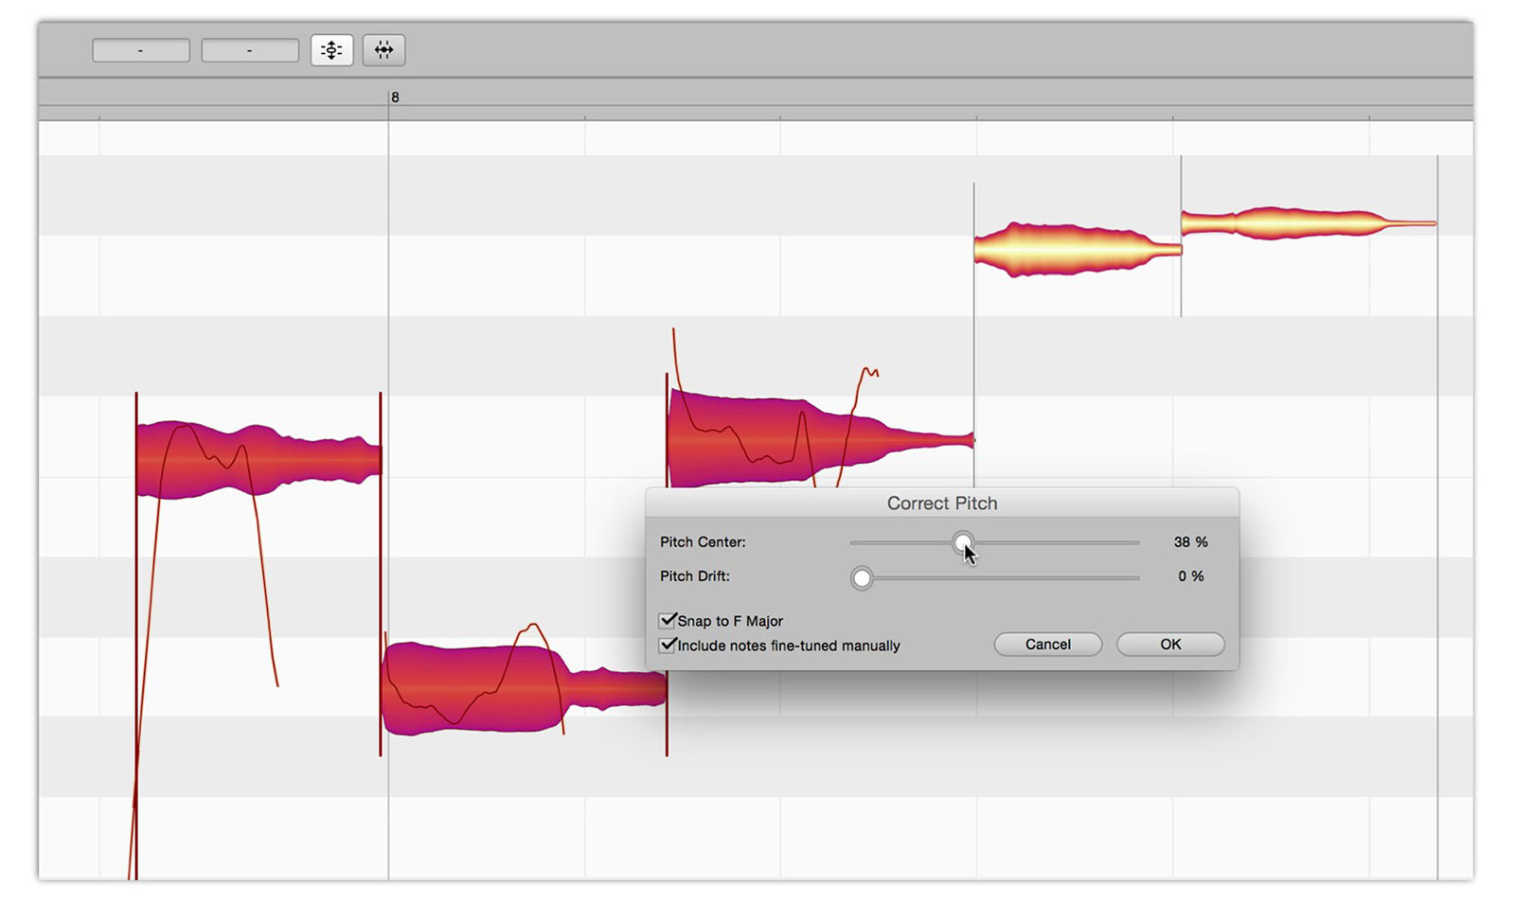Click the Correct Pitch dialog title bar
Image resolution: width=1515 pixels, height=902 pixels.
941,504
